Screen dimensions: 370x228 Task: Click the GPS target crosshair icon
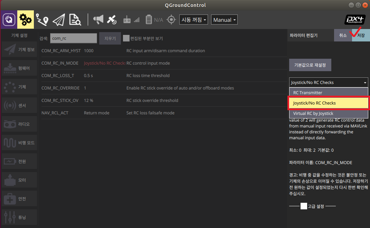click(171, 20)
